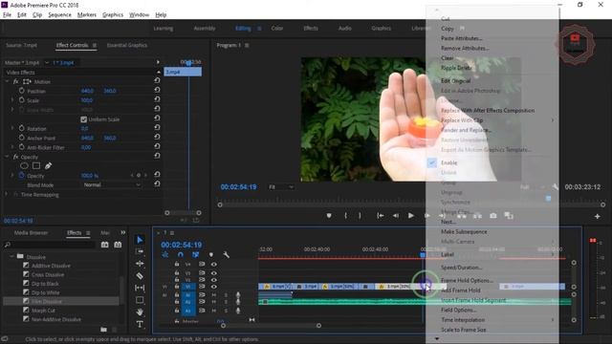Switch to the Color workspace tab
This screenshot has height=344, width=612.
(277, 28)
